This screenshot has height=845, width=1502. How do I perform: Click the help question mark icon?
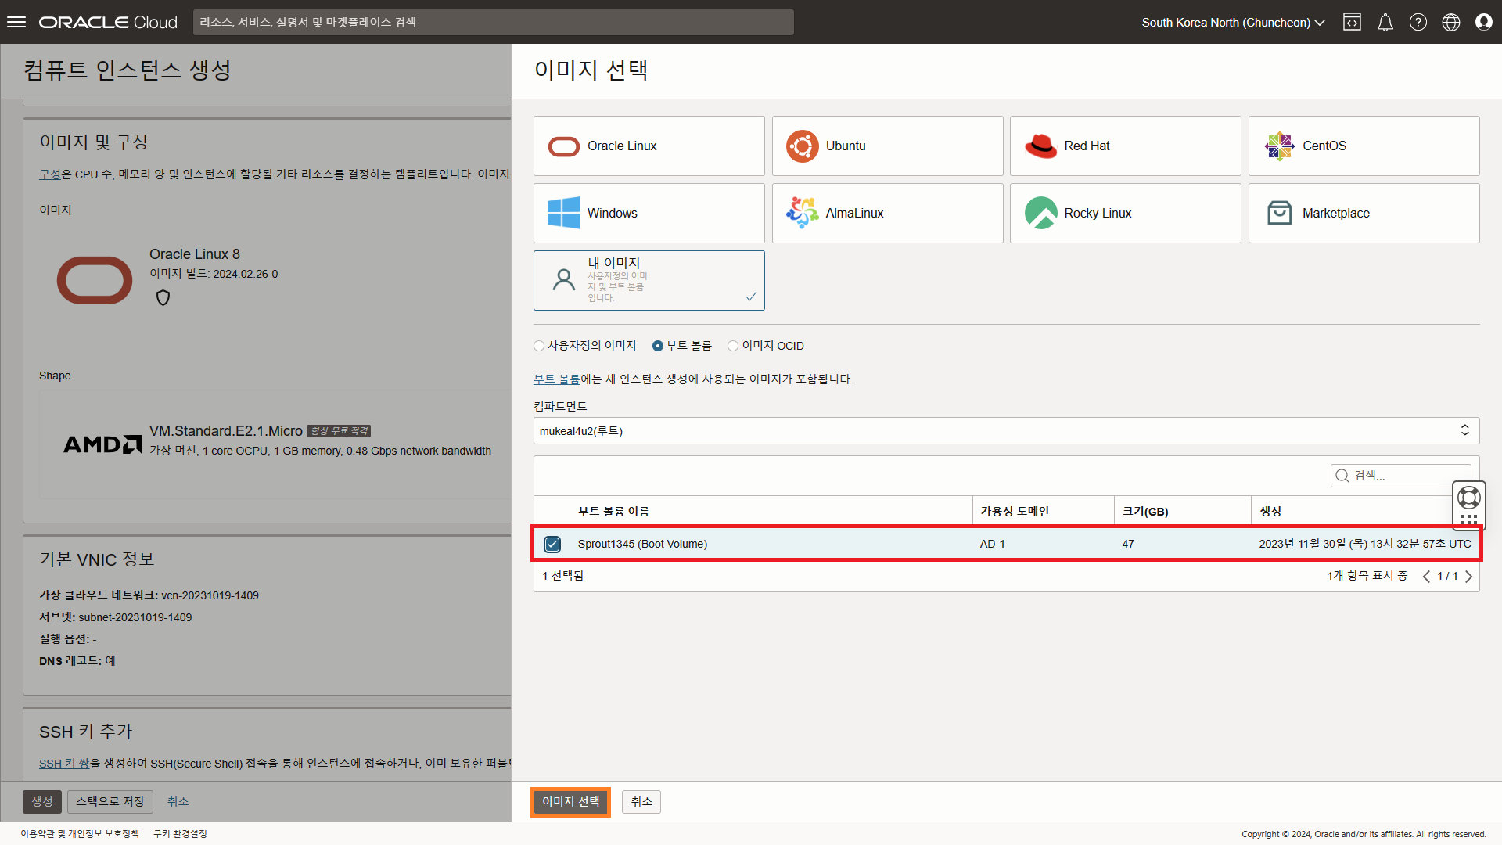pyautogui.click(x=1418, y=22)
